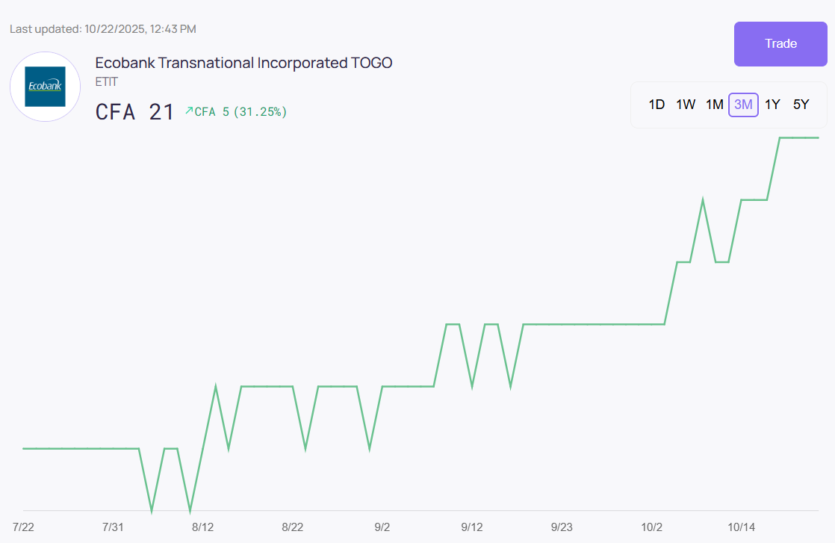Switch chart to 1D range
The image size is (835, 543).
coord(656,105)
